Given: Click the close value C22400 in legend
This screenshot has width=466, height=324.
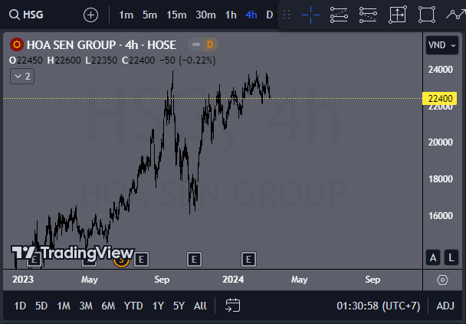Looking at the screenshot, I should 138,61.
